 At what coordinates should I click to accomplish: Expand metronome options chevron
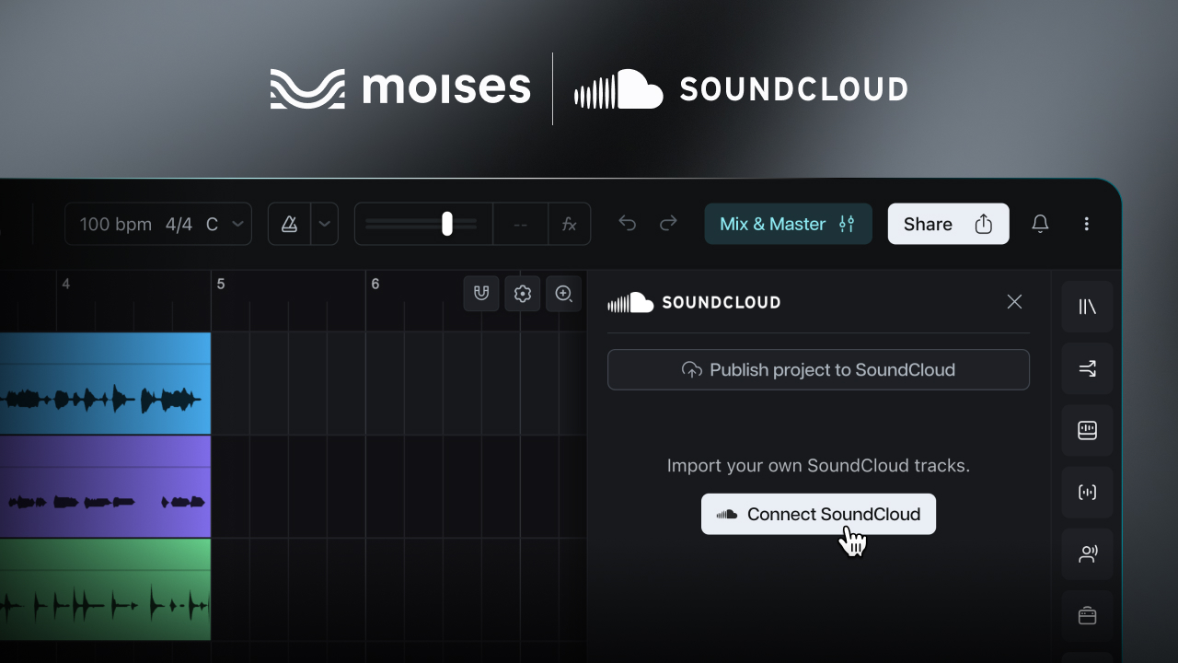pos(324,224)
